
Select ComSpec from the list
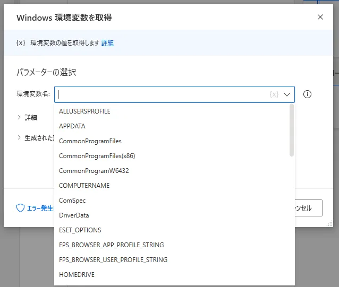pos(72,201)
